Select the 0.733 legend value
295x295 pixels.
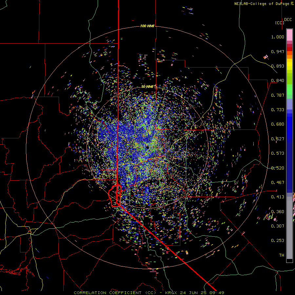[x=278, y=110]
